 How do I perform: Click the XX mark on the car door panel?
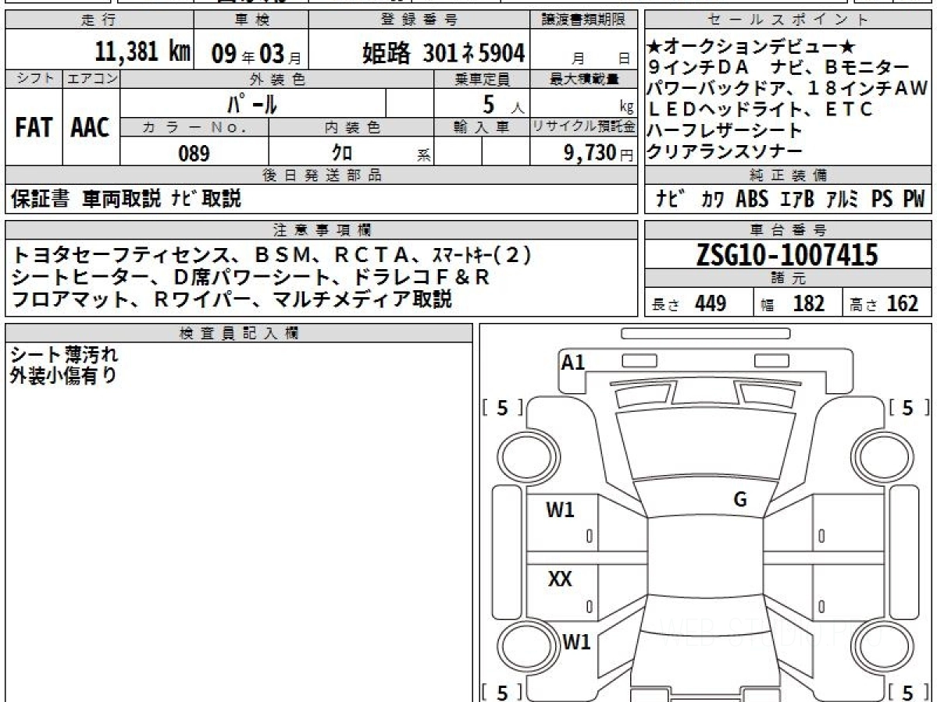pos(560,580)
